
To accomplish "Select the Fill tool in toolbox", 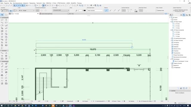I will tap(2, 75).
